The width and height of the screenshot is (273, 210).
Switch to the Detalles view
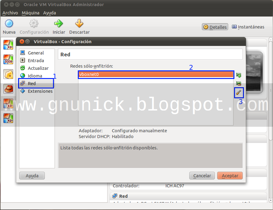click(215, 27)
